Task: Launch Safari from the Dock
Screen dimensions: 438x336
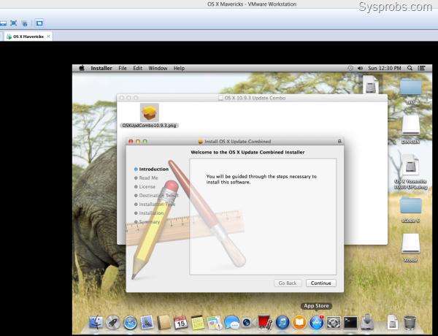Action: coord(130,323)
